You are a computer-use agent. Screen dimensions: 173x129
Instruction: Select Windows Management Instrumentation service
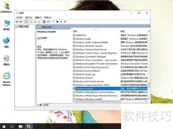click(95, 92)
